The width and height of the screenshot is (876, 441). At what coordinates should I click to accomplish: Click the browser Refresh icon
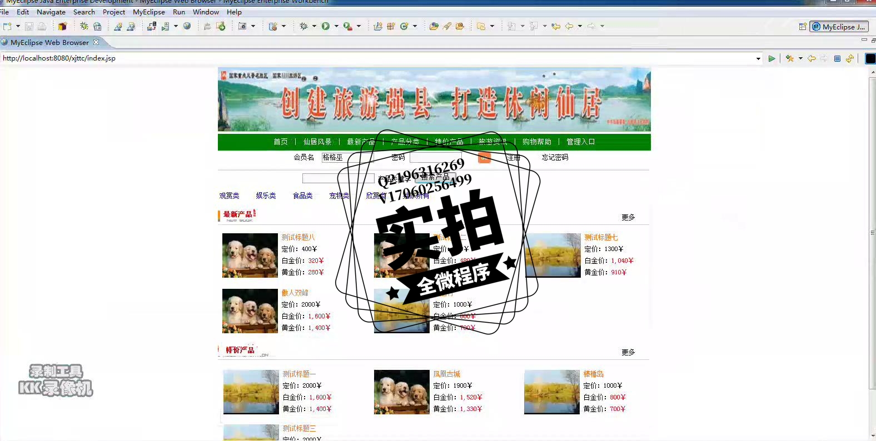click(849, 58)
